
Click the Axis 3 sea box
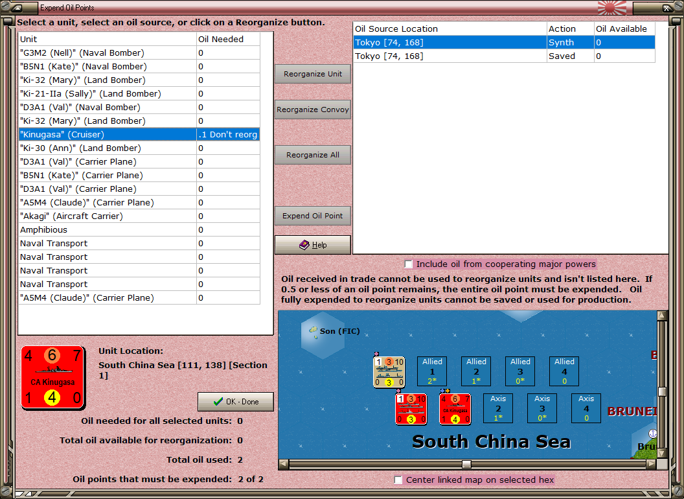point(541,408)
